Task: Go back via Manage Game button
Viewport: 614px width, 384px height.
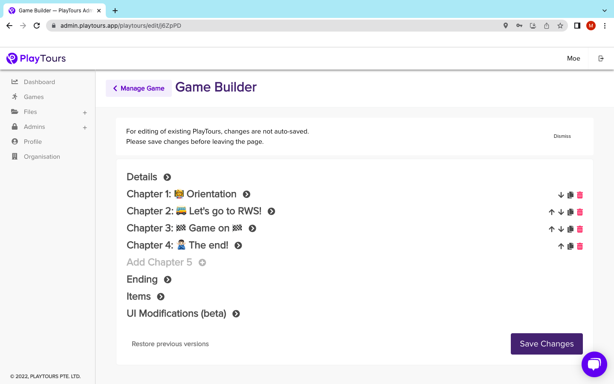Action: pos(139,88)
